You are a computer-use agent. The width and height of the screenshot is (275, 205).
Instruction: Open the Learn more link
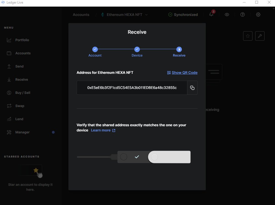(x=101, y=130)
